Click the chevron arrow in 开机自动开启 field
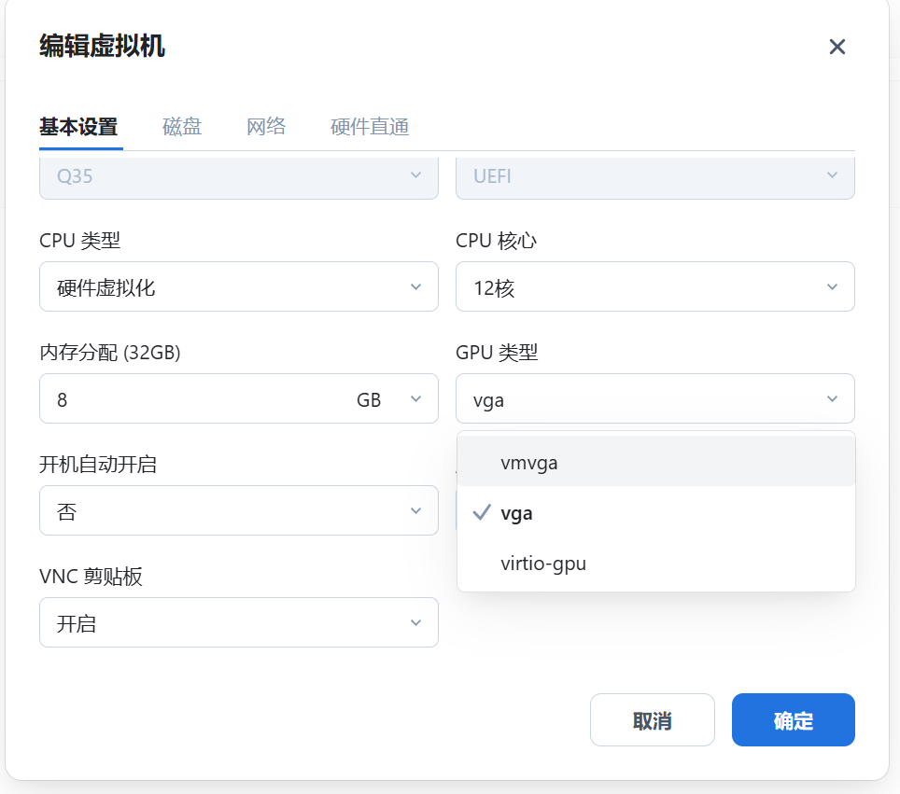 pyautogui.click(x=416, y=510)
